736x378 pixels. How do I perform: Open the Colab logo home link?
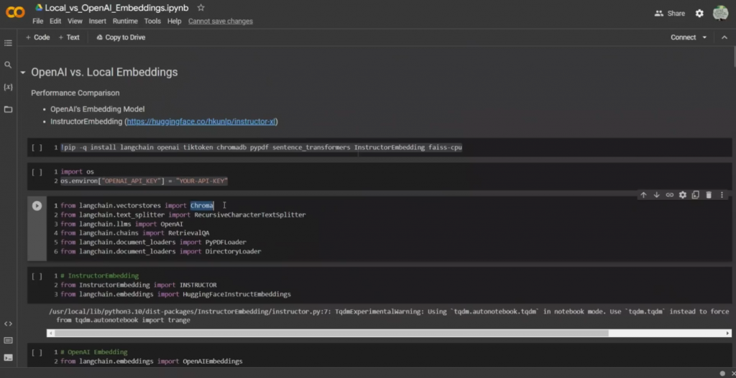15,13
